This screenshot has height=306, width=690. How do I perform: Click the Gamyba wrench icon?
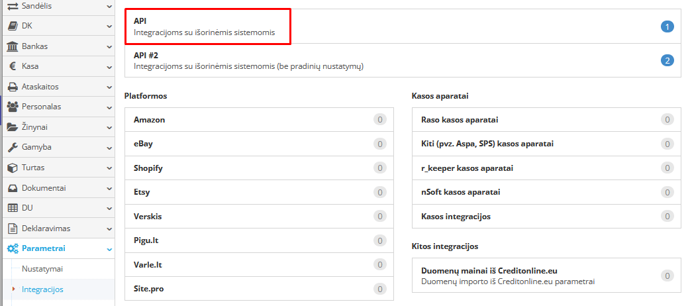tap(12, 147)
